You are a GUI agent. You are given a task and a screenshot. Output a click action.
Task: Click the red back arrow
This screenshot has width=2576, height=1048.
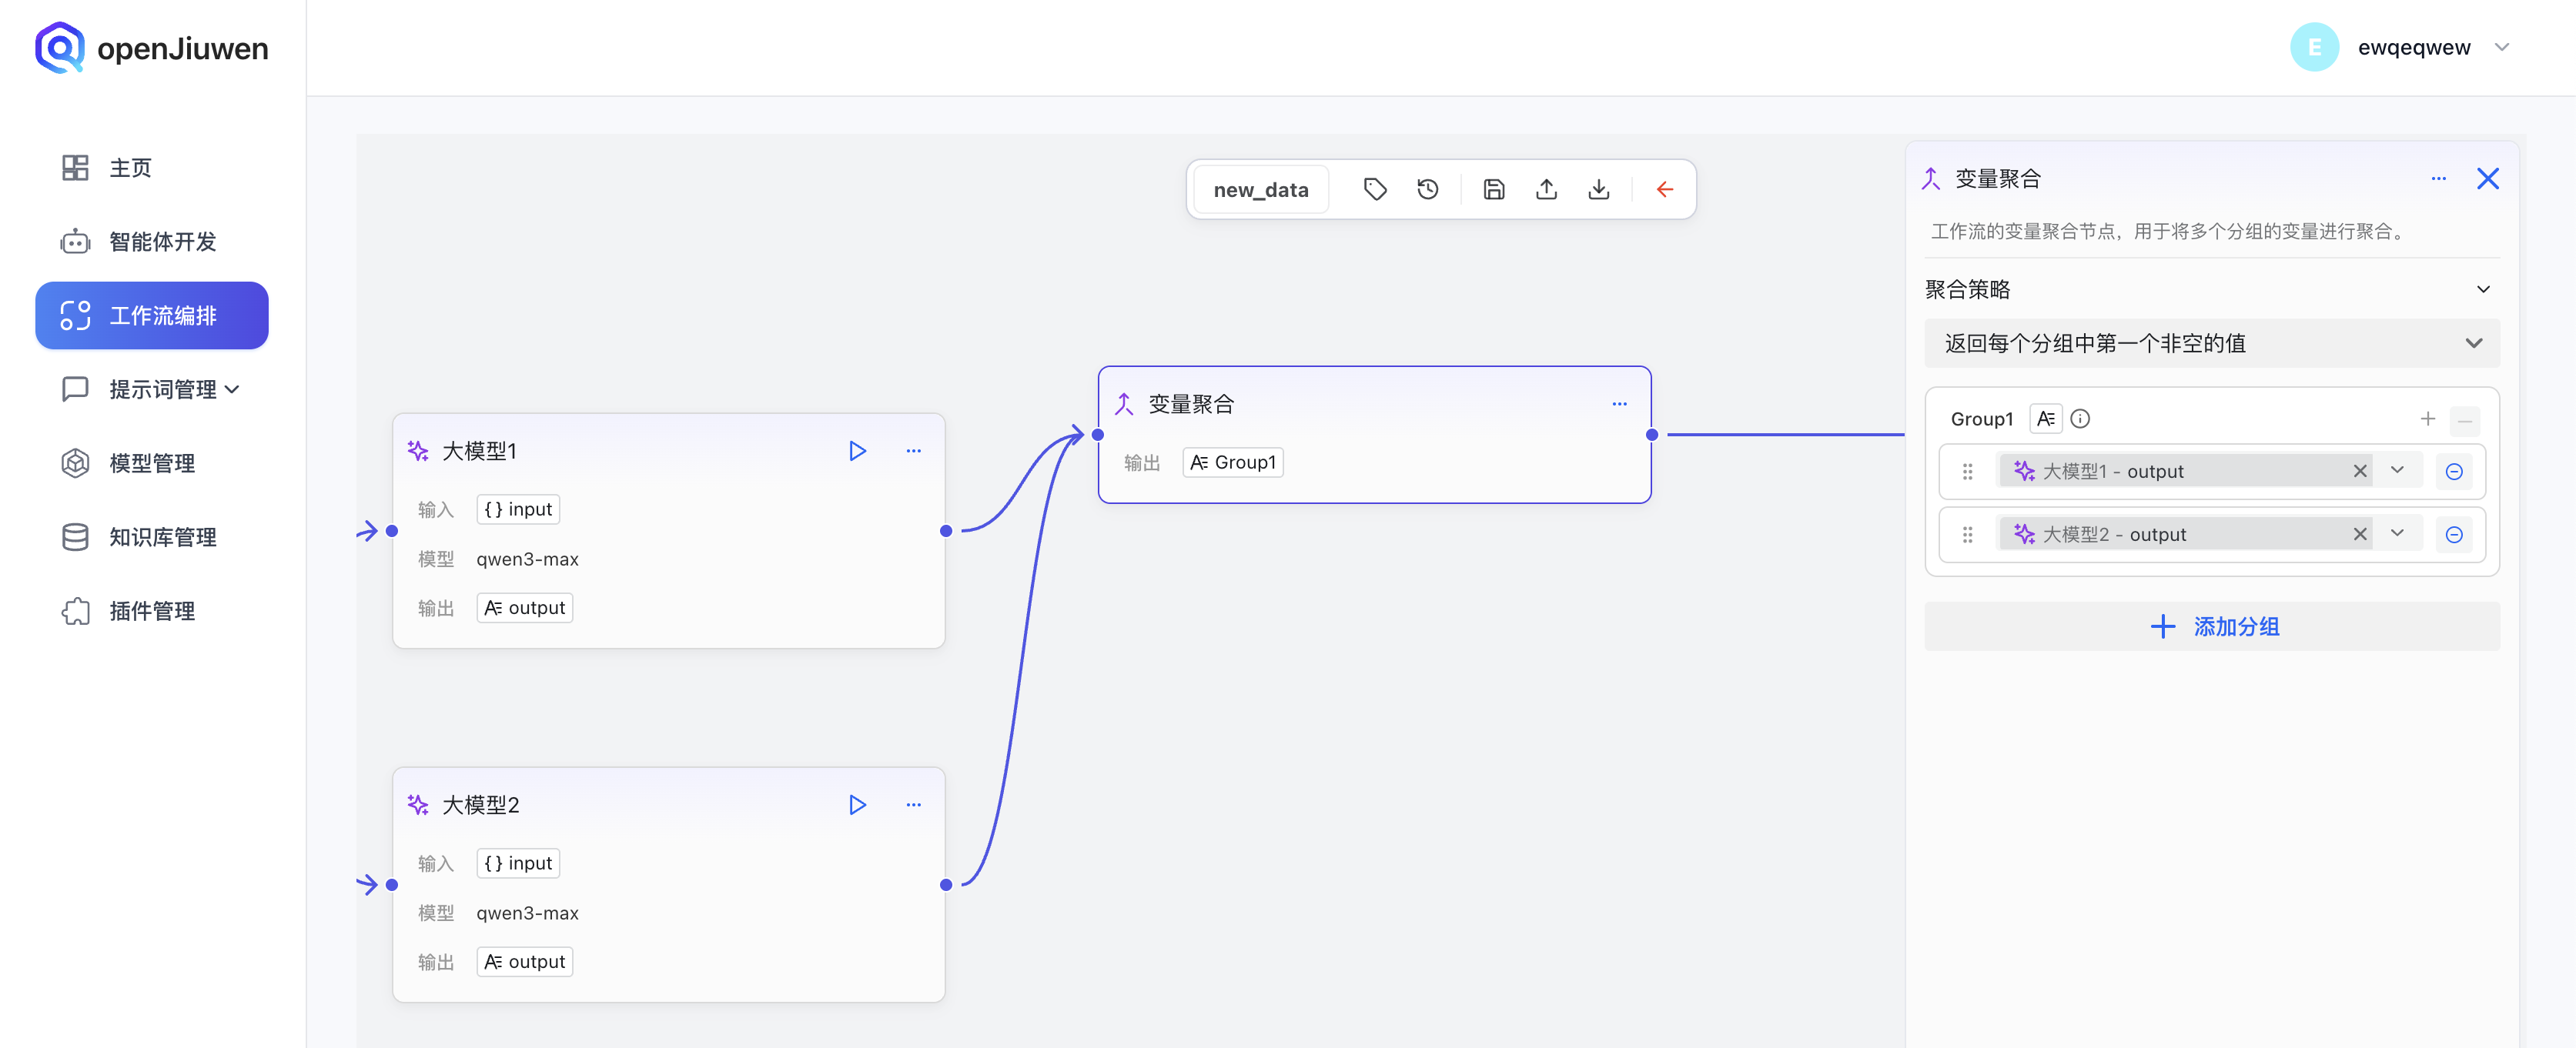[x=1664, y=190]
